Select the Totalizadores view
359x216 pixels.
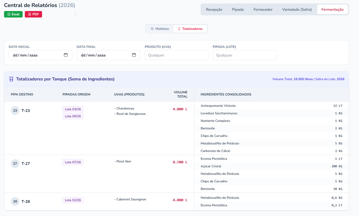click(190, 29)
